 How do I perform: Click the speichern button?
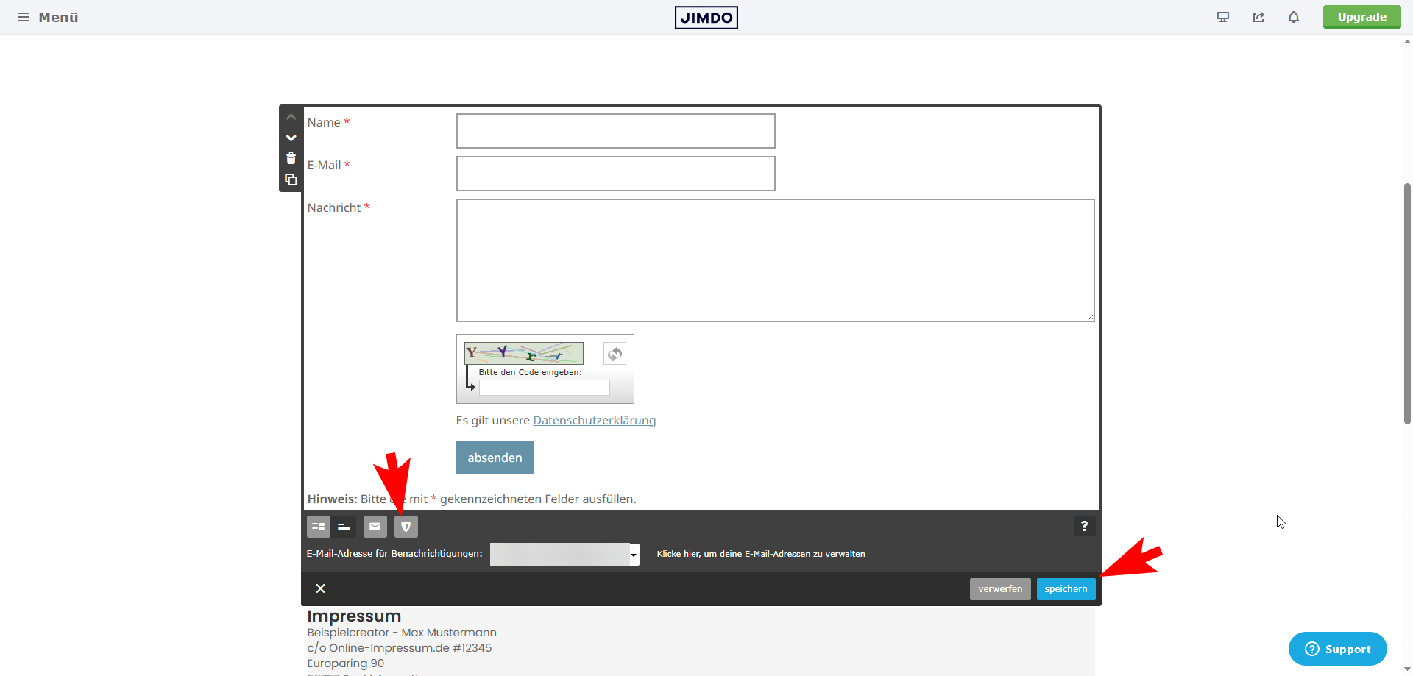pos(1066,589)
